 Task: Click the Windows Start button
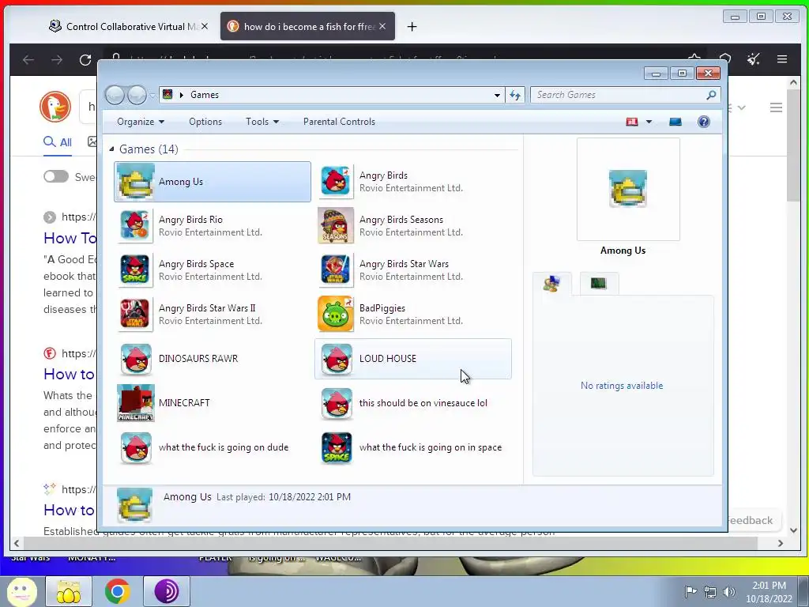(21, 591)
